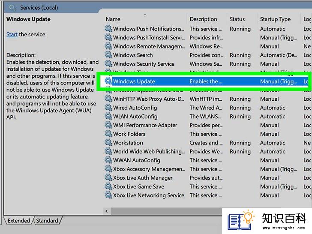Select Windows PushToInstall Service name
This screenshot has width=312, height=234.
tap(149, 38)
